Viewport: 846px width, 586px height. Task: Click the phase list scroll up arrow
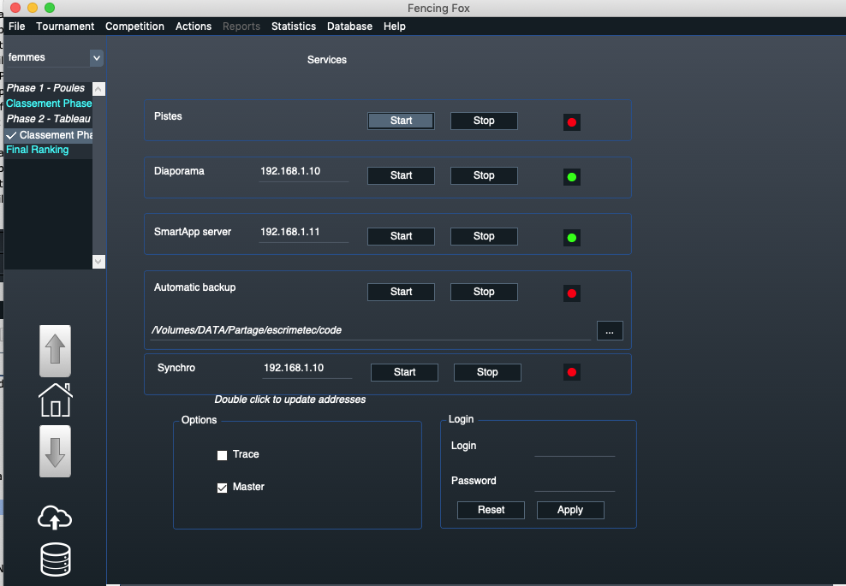point(98,89)
